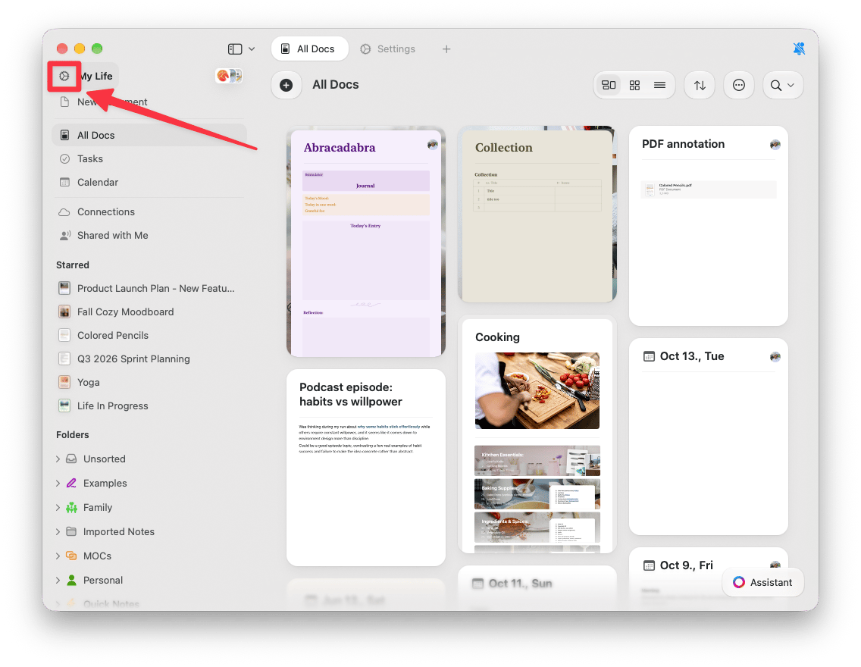The height and width of the screenshot is (667, 861).
Task: Open the Podcast episode document card
Action: (366, 467)
